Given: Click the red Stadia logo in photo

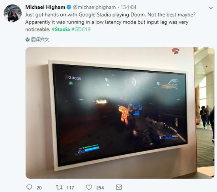Looking at the screenshot, I should (x=176, y=51).
